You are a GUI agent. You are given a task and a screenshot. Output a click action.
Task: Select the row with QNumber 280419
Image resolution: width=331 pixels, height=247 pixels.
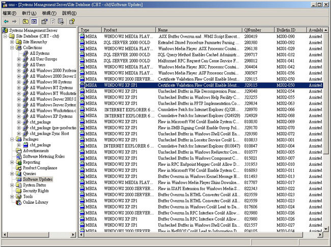[x=201, y=37]
